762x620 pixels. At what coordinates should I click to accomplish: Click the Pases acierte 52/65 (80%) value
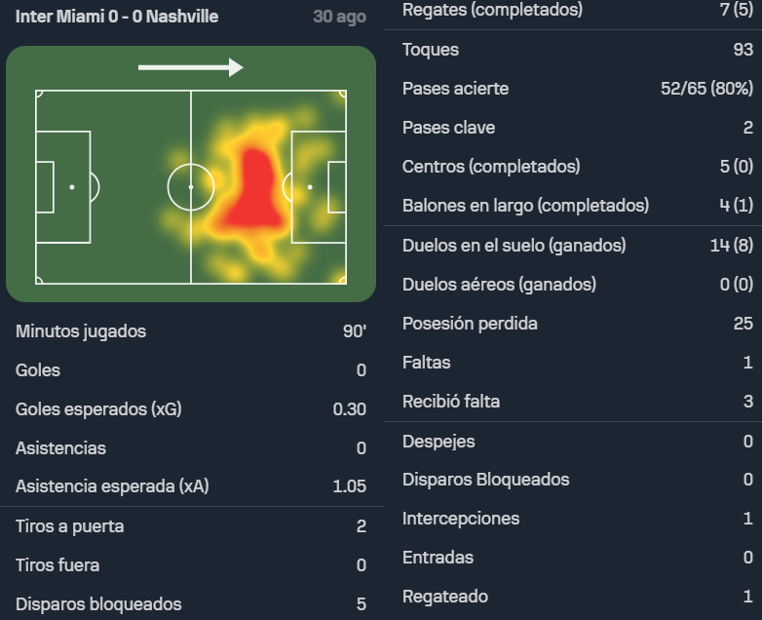point(706,89)
